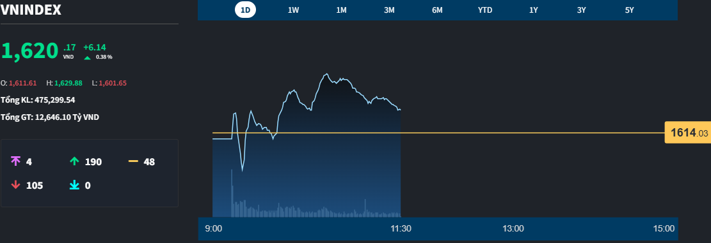Click the yellow reference price line
This screenshot has height=243, width=711.
pos(438,133)
